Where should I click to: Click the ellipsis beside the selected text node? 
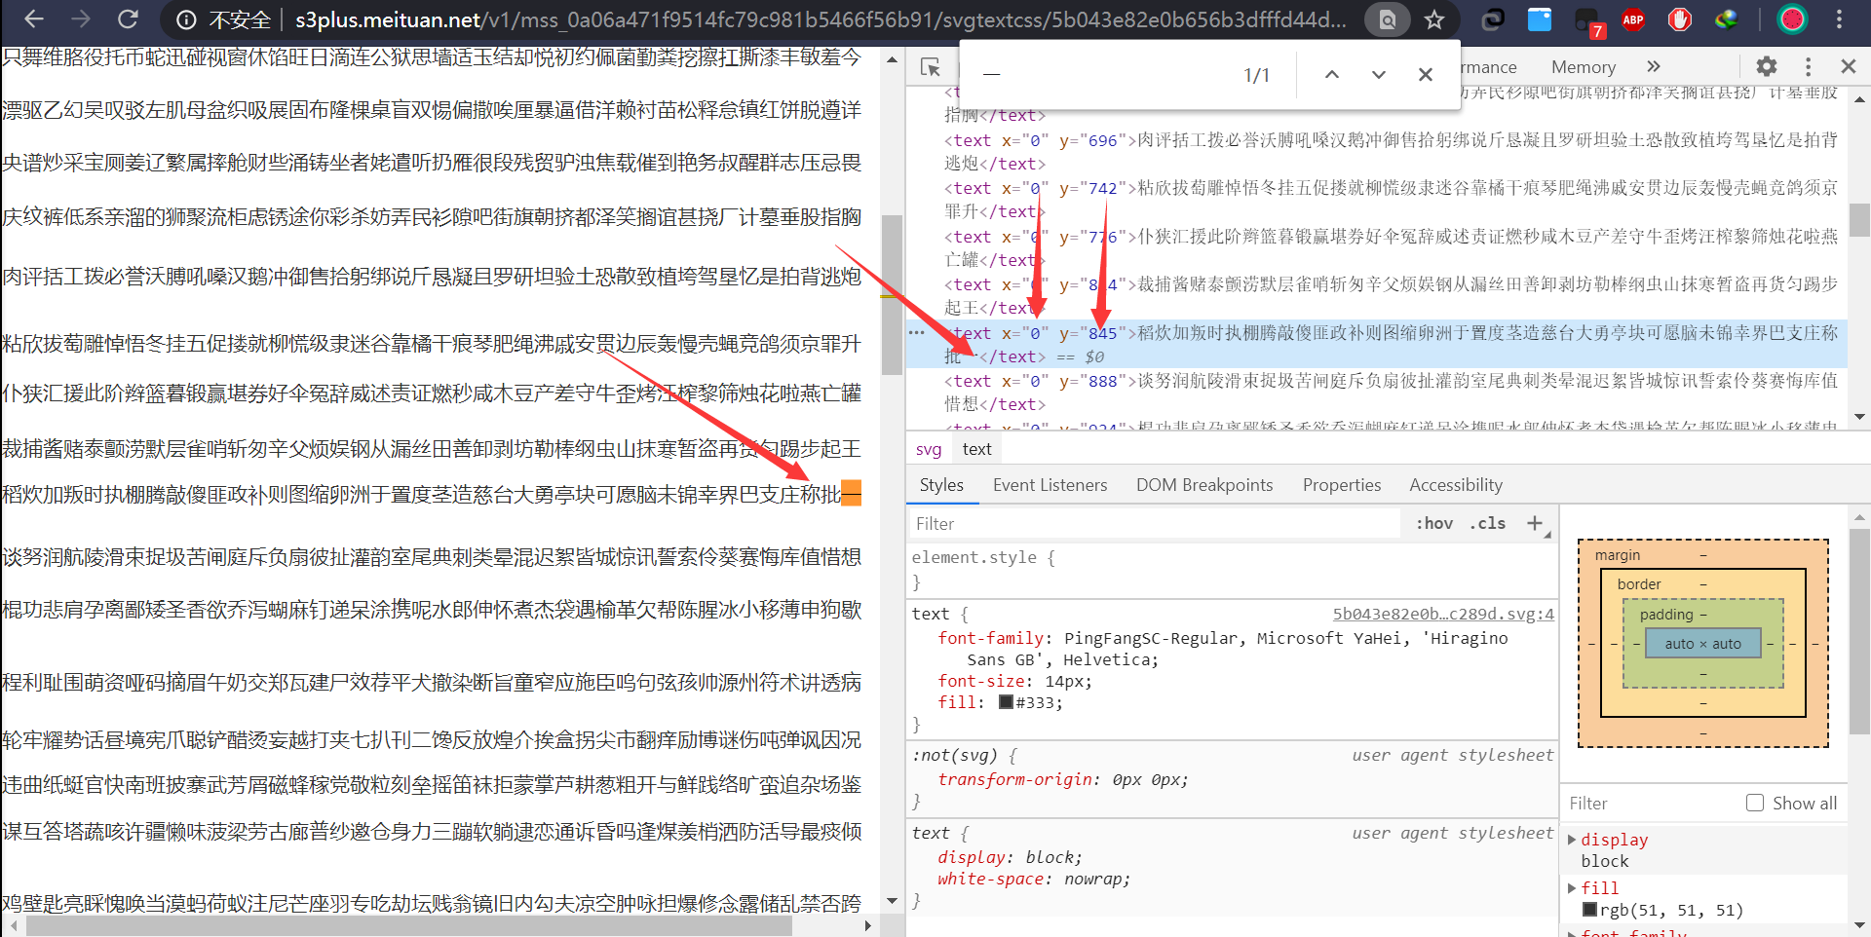coord(916,332)
